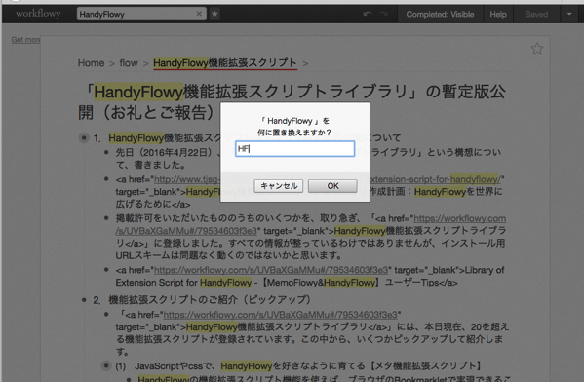Toggle Completed: Visible setting
584x382 pixels.
pos(440,15)
